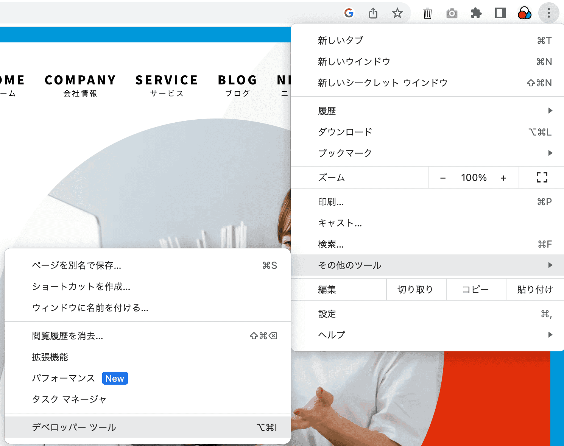Click the three-dot Chrome menu button
This screenshot has height=446, width=564.
pyautogui.click(x=548, y=13)
